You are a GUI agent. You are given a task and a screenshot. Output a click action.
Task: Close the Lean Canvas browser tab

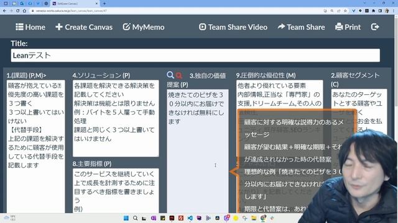click(97, 4)
